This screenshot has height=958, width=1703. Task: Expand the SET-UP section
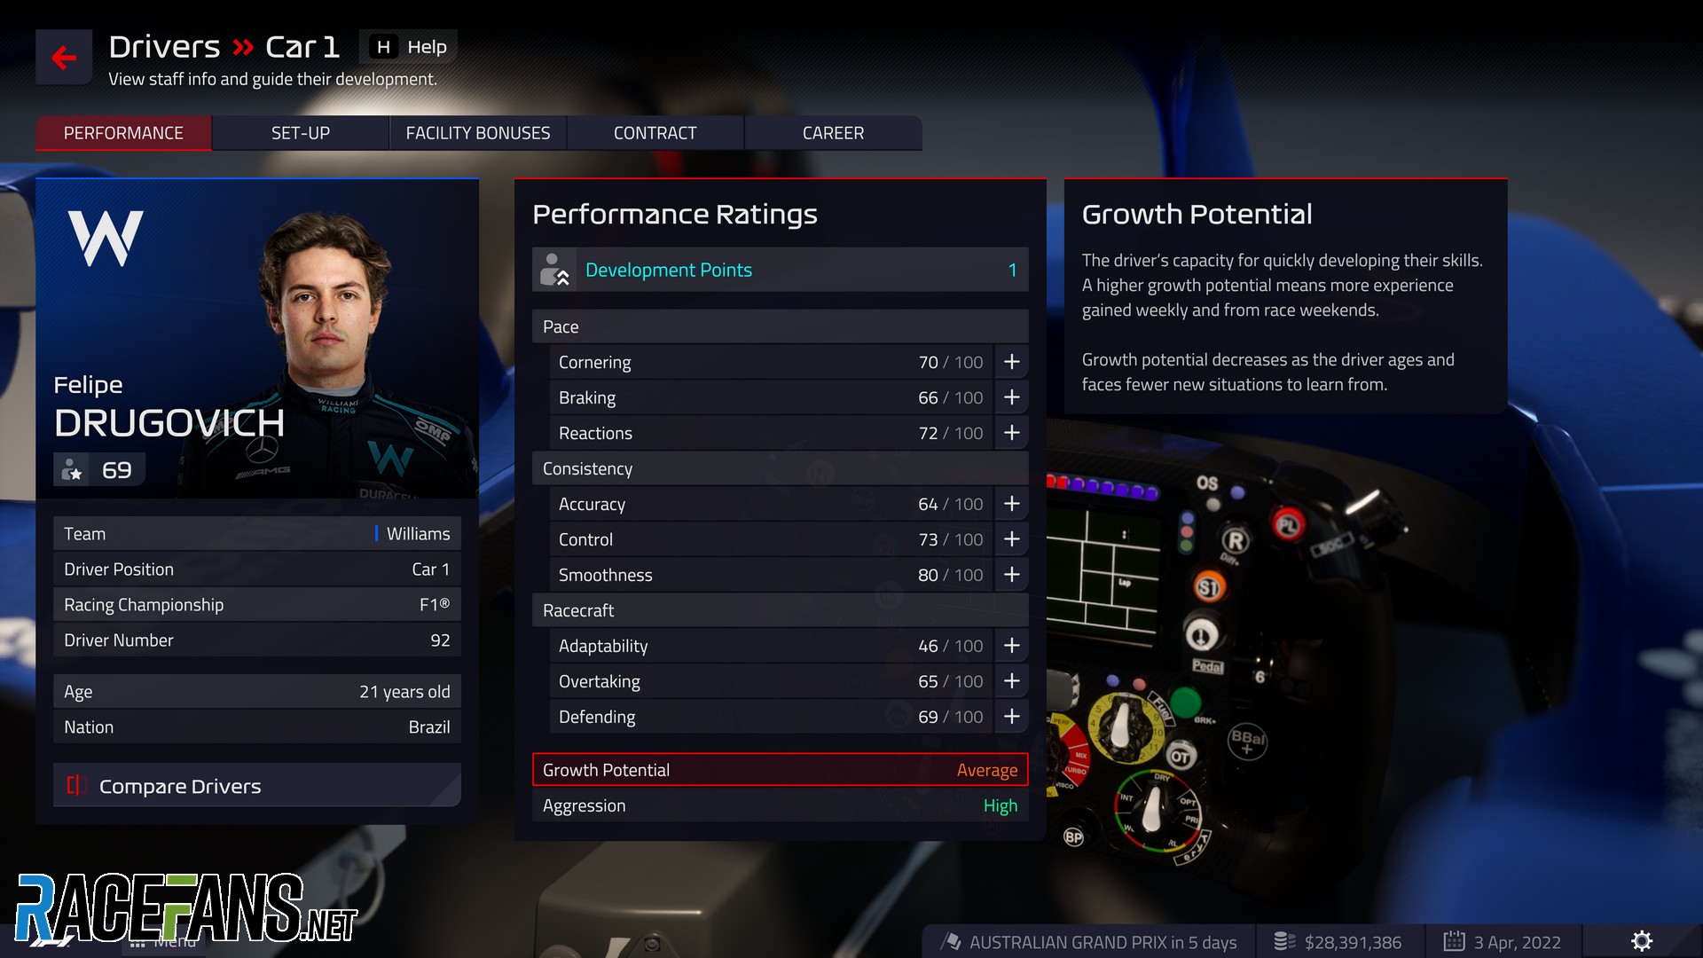pos(300,132)
